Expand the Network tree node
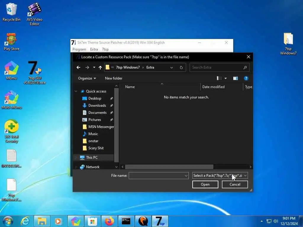303x227 pixels. pos(76,167)
